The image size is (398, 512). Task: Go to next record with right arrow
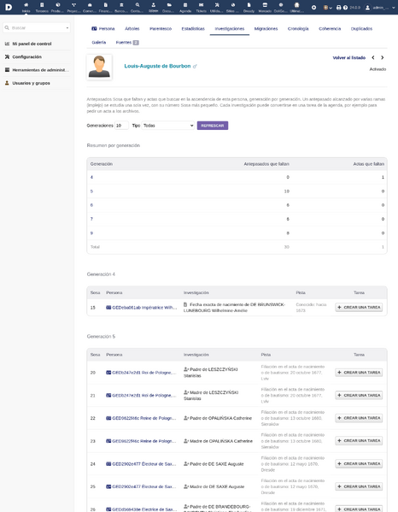[x=383, y=58]
